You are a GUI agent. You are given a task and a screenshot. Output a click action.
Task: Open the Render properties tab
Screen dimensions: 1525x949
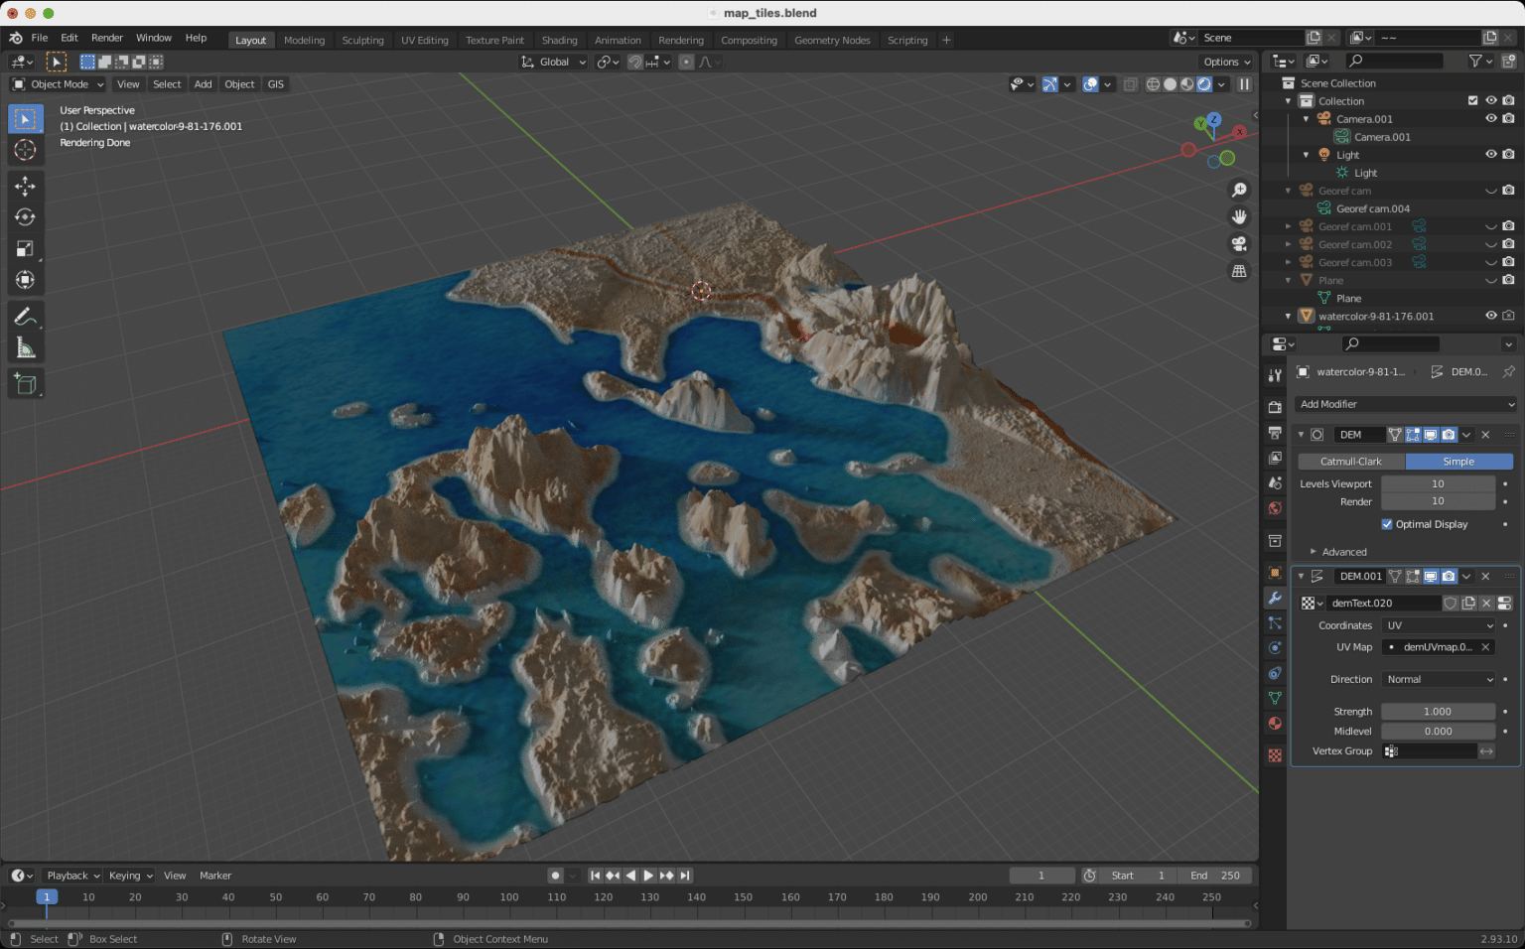point(1275,407)
